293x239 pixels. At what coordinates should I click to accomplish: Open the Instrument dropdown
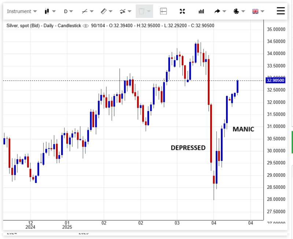tap(22, 11)
